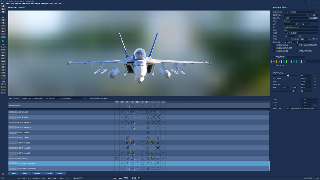
Task: Click the group name help question icon
Action: 317,12
